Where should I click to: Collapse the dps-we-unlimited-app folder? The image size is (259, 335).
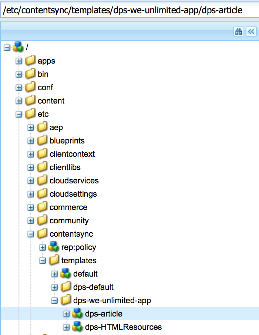pos(54,301)
